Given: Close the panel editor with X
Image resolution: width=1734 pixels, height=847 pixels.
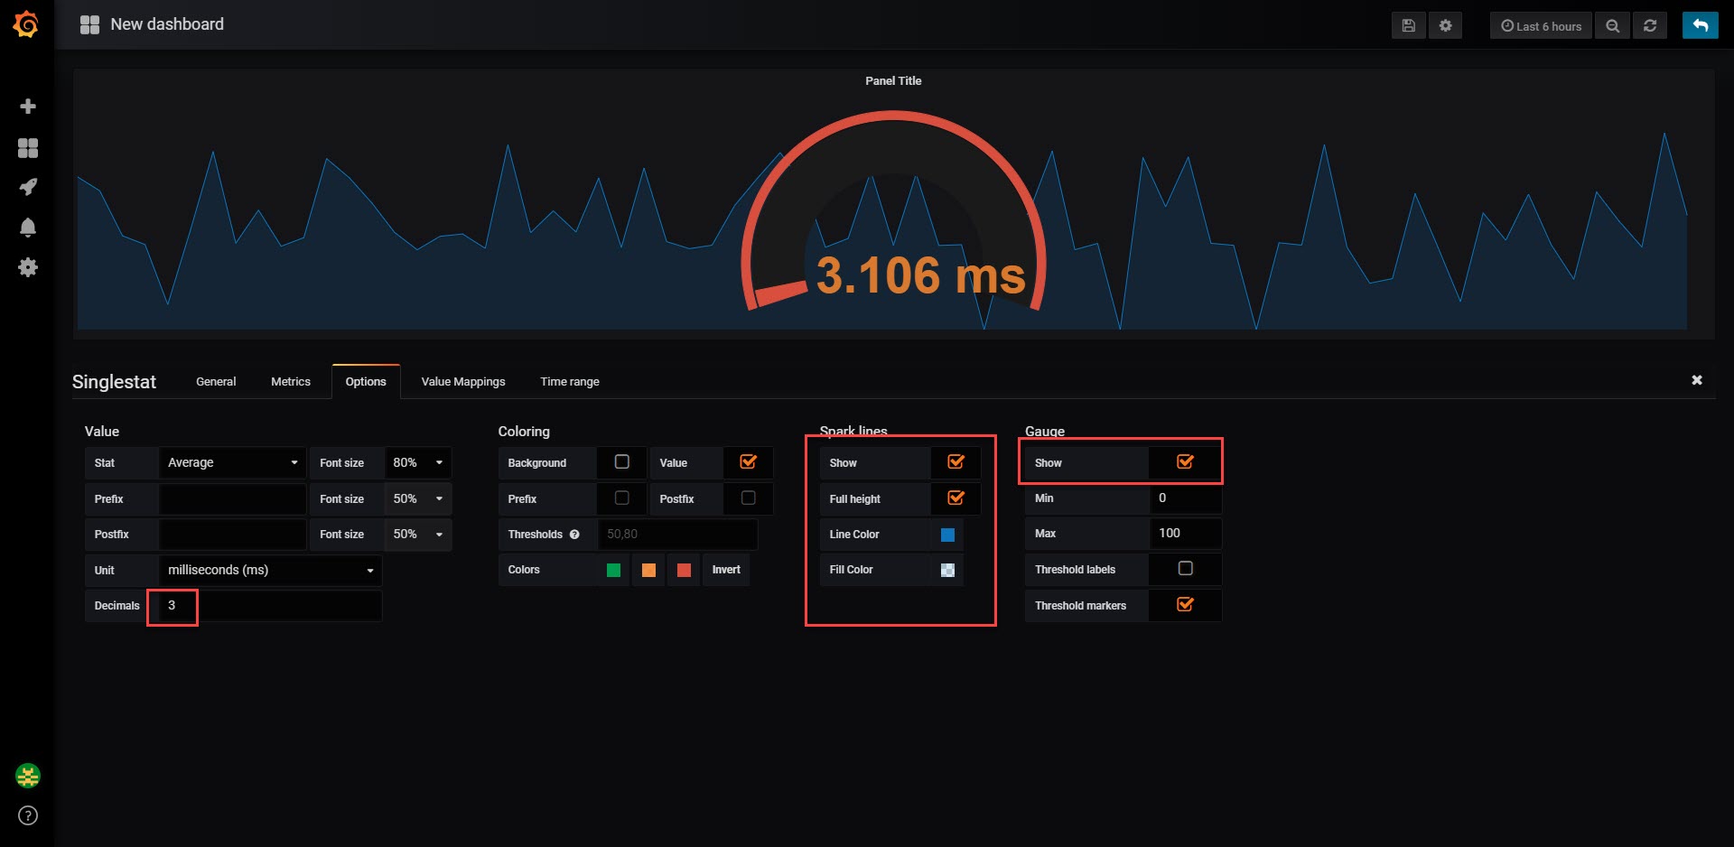Looking at the screenshot, I should point(1697,380).
